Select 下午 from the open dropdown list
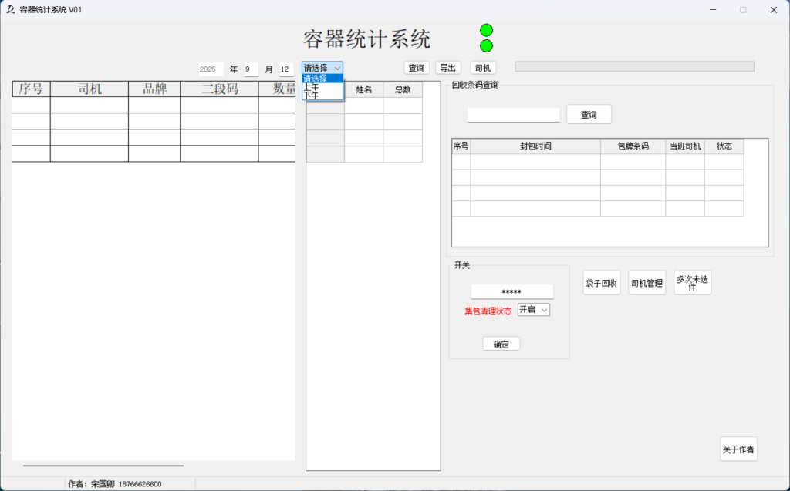 312,96
